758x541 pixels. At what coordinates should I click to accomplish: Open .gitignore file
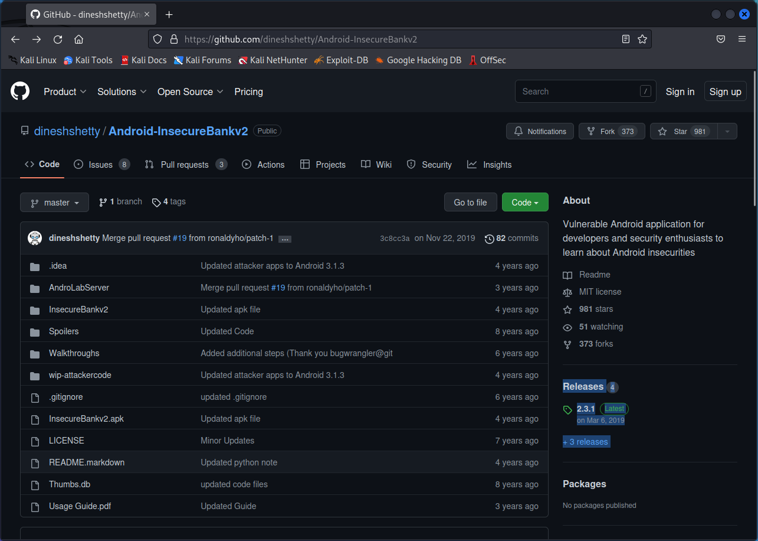click(x=66, y=397)
